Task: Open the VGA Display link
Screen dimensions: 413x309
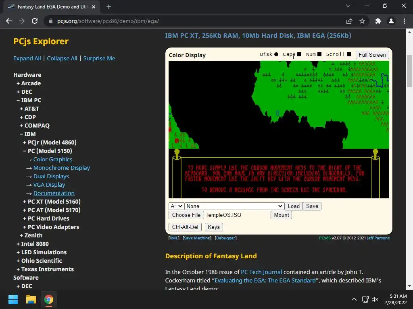Action: [49, 185]
